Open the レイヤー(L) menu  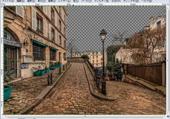[65, 1]
